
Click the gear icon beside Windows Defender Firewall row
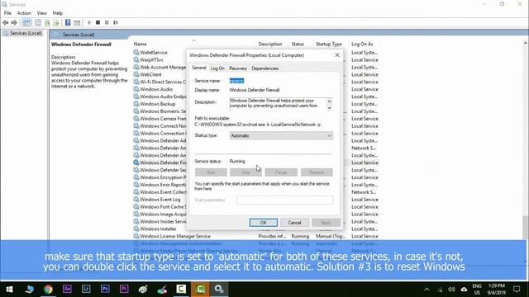tap(136, 163)
